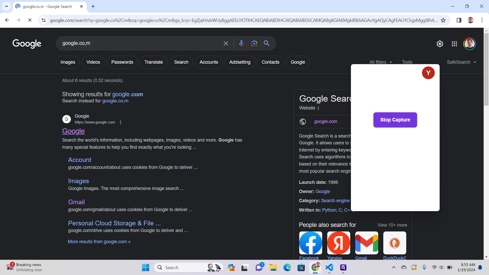Click inside the Google search input field
The image size is (489, 275).
[x=140, y=43]
